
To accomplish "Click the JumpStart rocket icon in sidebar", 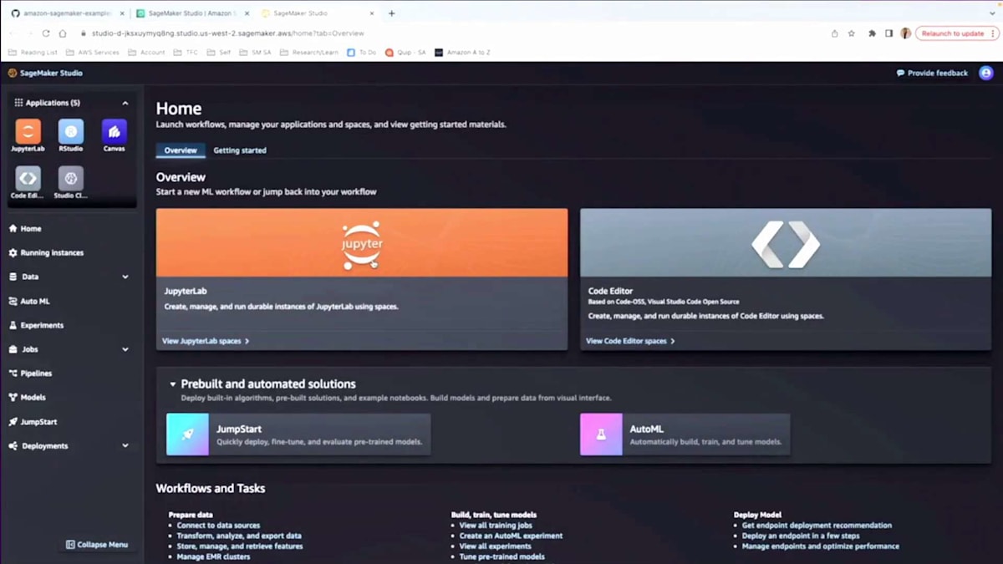I will click(x=13, y=422).
